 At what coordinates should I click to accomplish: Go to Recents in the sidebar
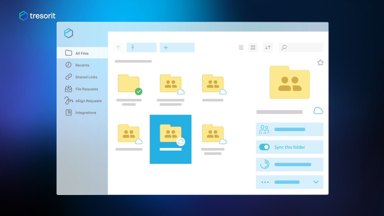pos(82,65)
